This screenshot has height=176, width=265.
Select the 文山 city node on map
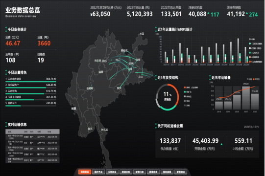141,77
